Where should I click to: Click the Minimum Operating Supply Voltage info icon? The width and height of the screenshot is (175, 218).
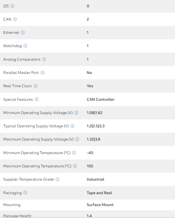point(76,113)
